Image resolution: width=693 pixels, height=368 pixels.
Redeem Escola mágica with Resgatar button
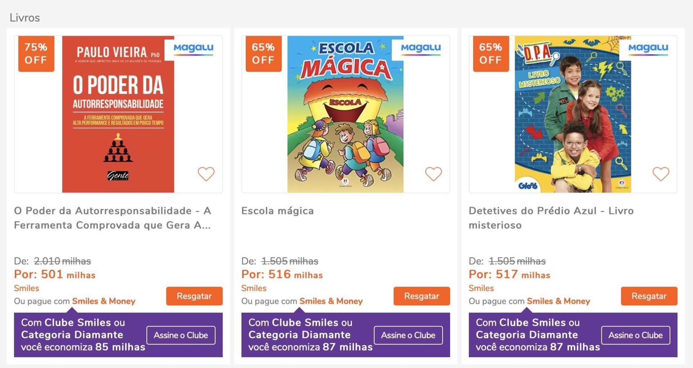pyautogui.click(x=422, y=296)
